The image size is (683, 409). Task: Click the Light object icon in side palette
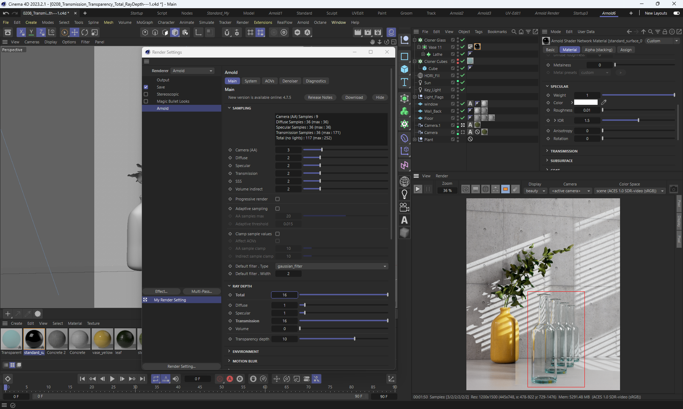click(x=404, y=194)
